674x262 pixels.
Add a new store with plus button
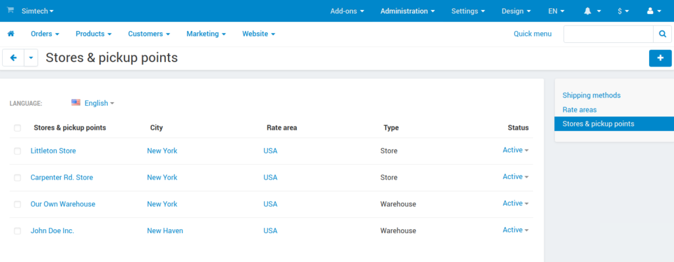pos(660,58)
